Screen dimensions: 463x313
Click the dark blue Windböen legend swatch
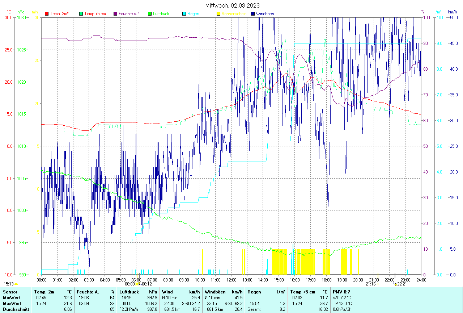coord(253,14)
